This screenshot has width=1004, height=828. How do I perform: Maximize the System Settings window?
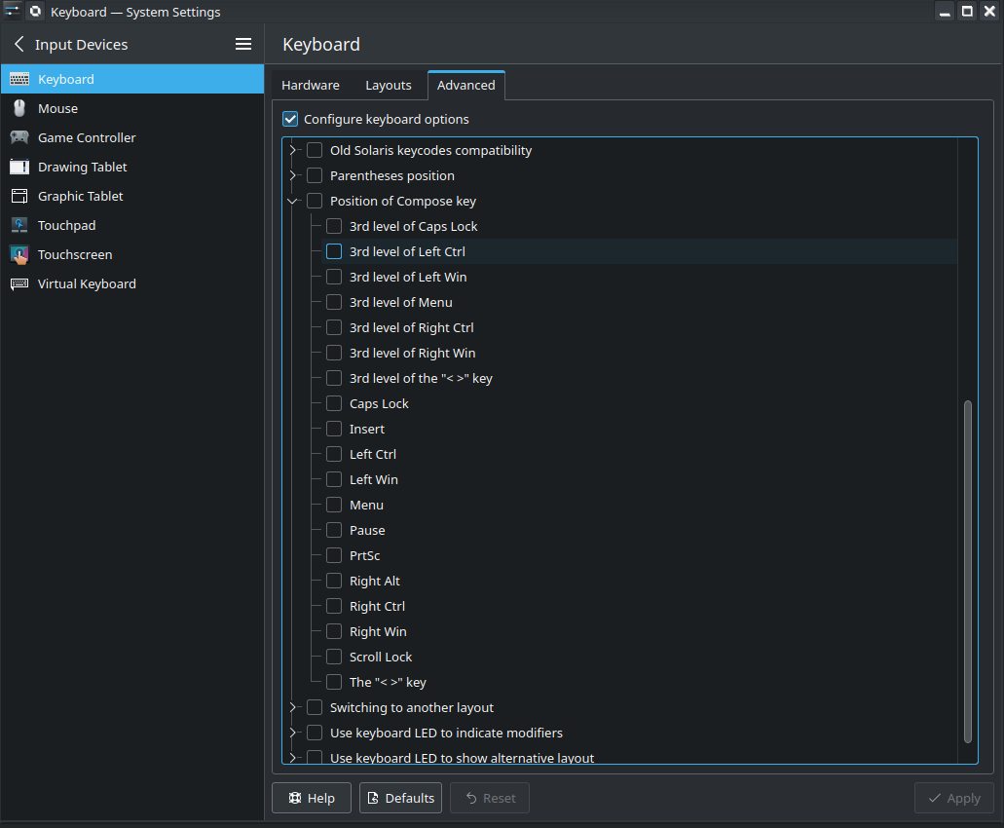[968, 12]
